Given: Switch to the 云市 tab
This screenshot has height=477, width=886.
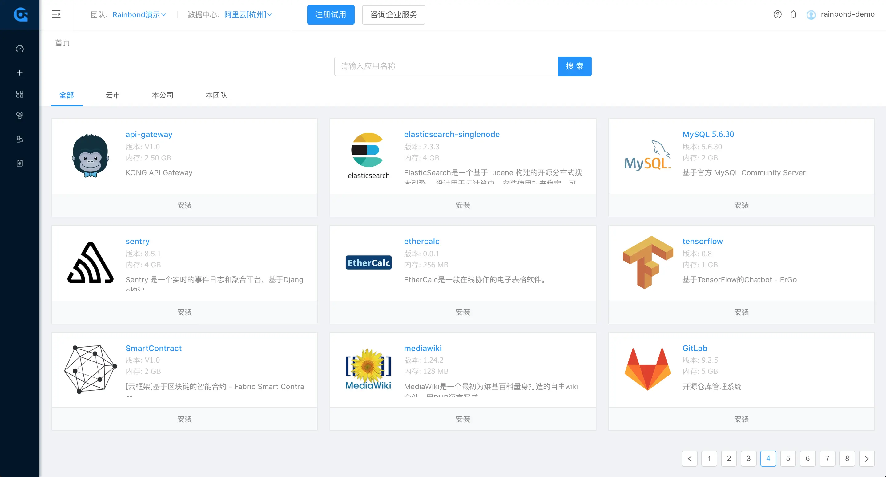Looking at the screenshot, I should [112, 95].
